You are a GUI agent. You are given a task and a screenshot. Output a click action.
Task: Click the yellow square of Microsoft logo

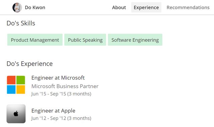tap(21, 89)
